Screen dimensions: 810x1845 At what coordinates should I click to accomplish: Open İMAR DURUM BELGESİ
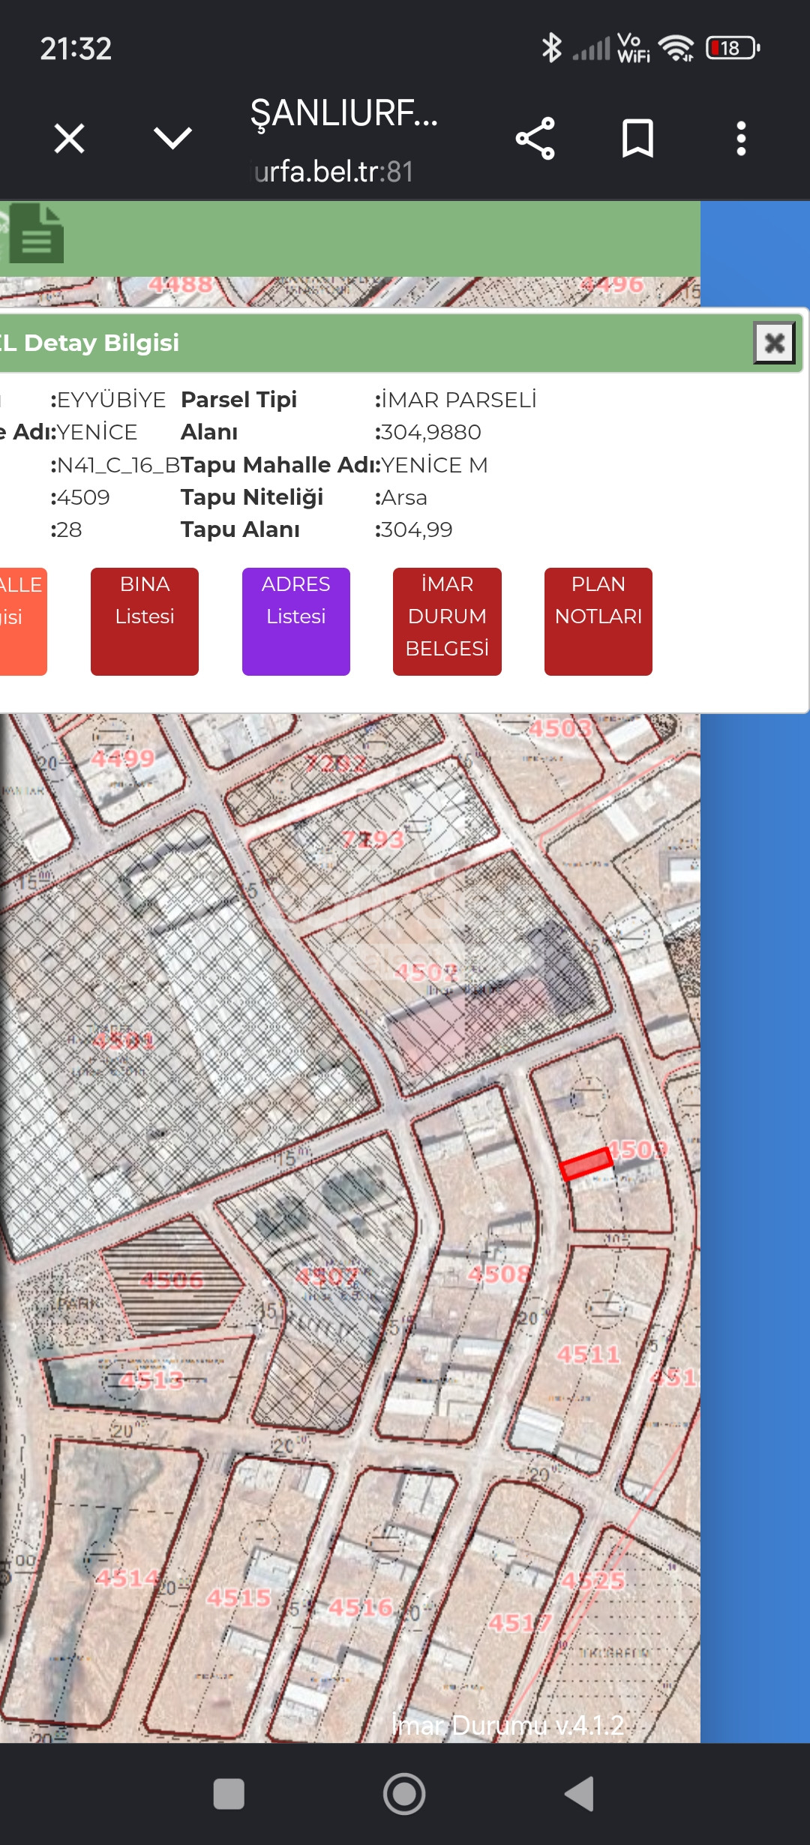(447, 621)
